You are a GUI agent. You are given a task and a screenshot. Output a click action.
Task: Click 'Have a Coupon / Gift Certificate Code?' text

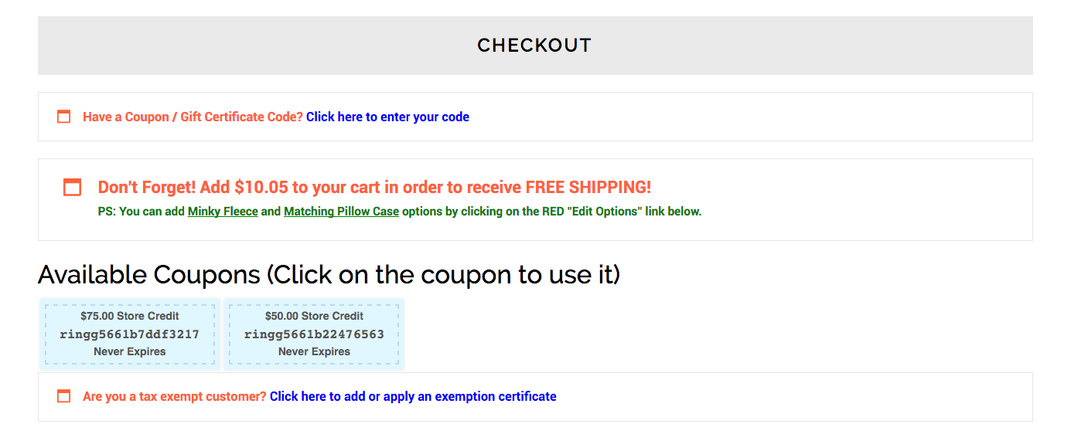pyautogui.click(x=193, y=117)
